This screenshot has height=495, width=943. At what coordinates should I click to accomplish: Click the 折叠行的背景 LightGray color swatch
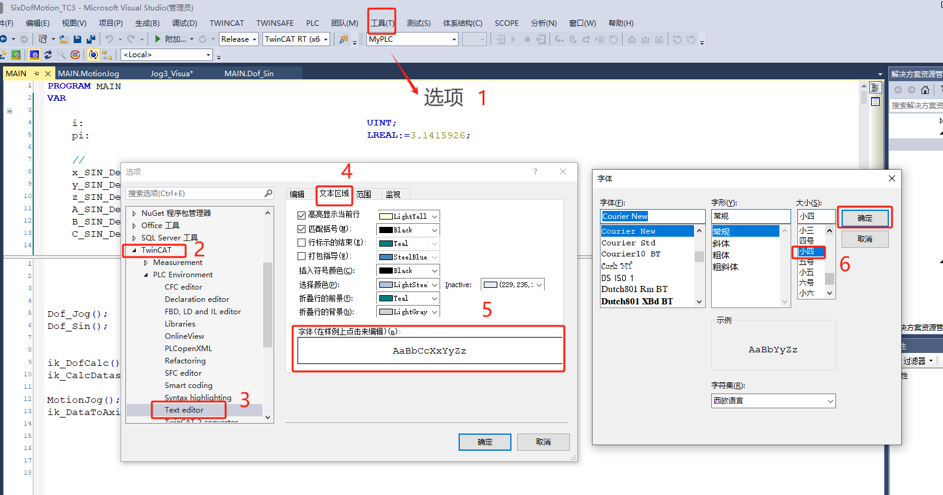(386, 312)
